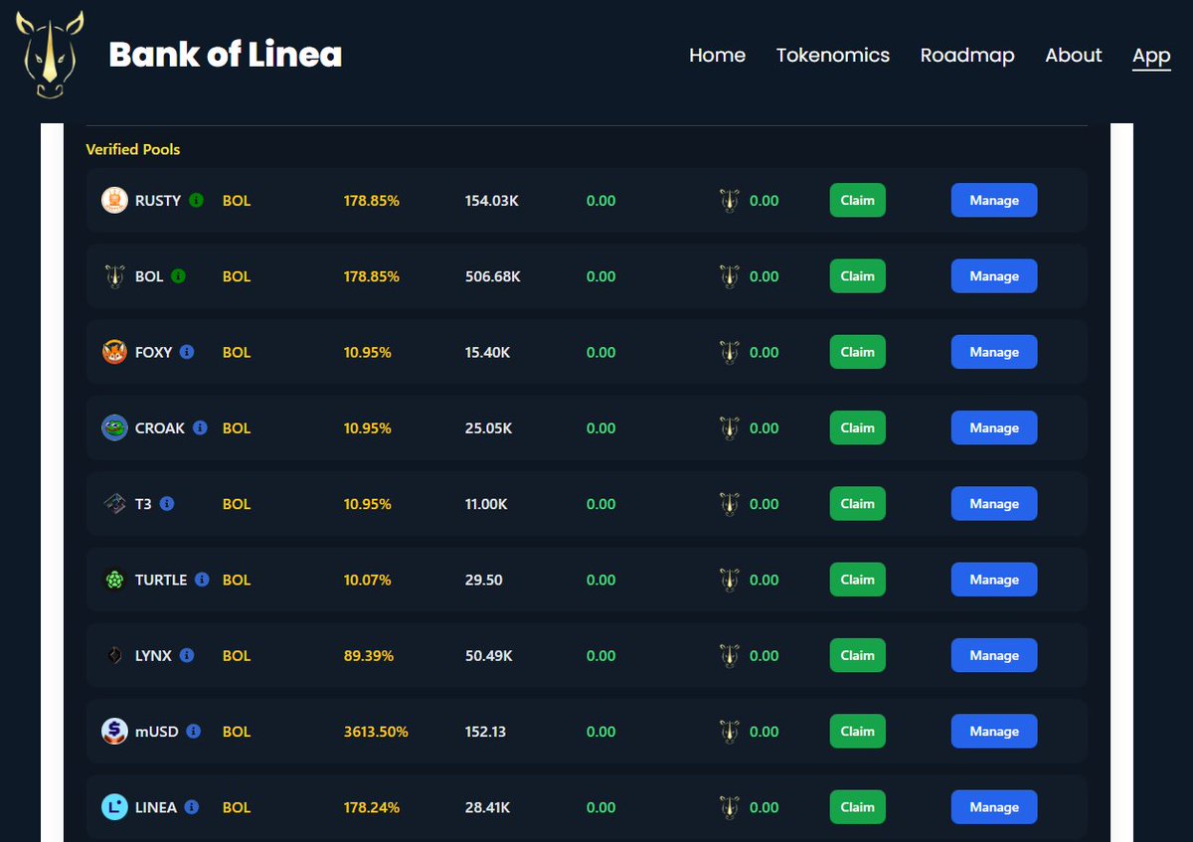The width and height of the screenshot is (1193, 842).
Task: Manage the CROAK pool
Action: click(x=994, y=427)
